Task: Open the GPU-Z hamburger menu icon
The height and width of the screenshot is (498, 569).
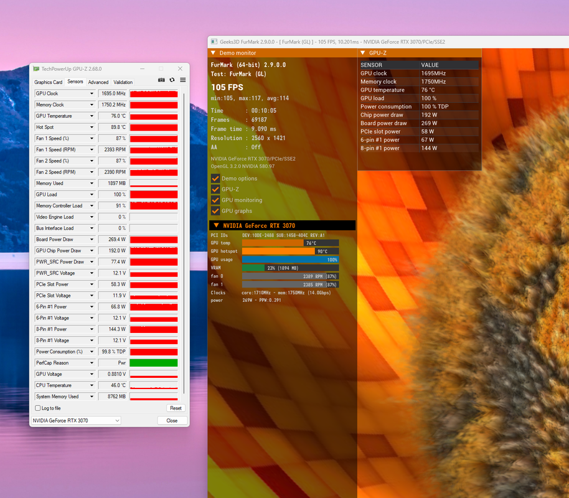Action: 183,80
